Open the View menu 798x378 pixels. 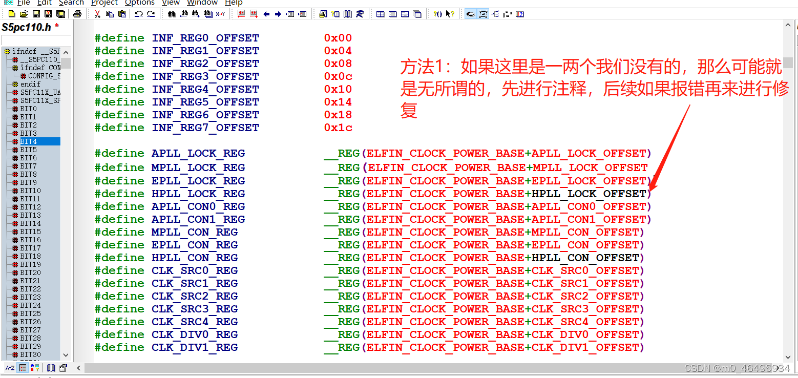(171, 3)
